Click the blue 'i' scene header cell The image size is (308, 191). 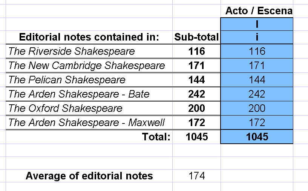[x=257, y=37]
